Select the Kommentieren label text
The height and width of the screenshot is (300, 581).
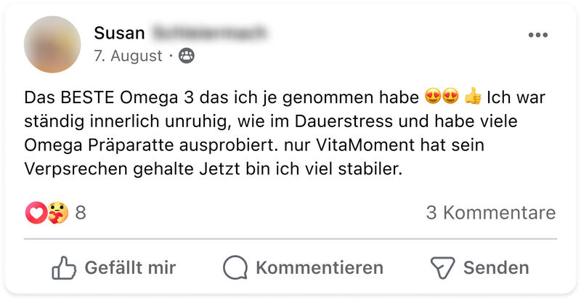[x=320, y=268]
